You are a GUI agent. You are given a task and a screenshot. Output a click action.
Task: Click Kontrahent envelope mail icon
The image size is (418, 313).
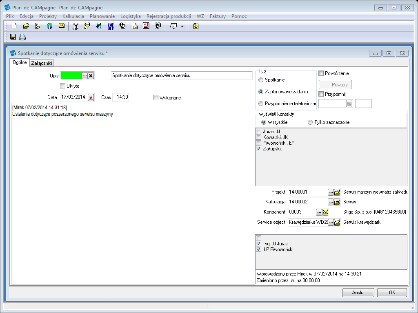tap(325, 212)
